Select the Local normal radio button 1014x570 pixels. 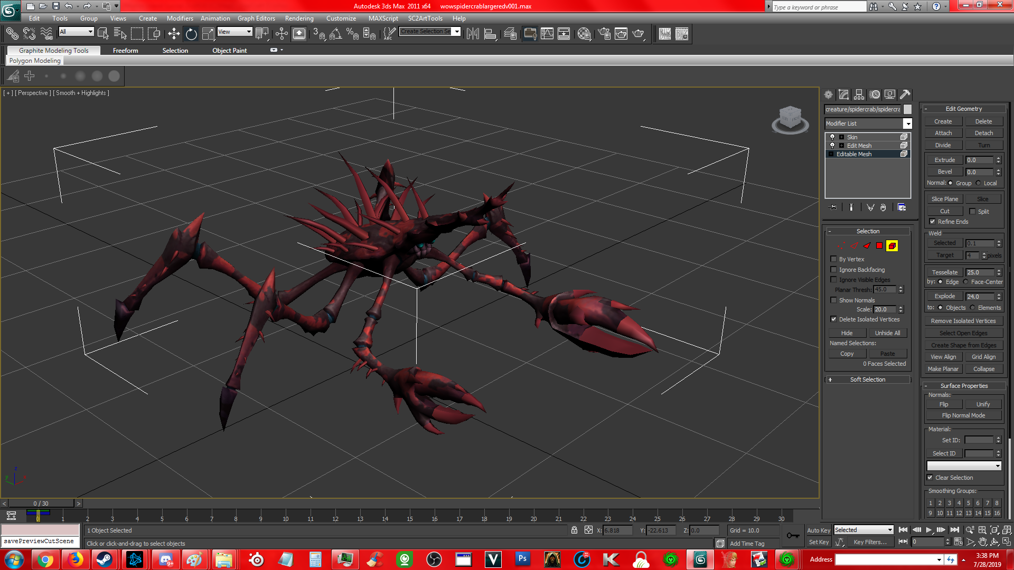pyautogui.click(x=978, y=183)
